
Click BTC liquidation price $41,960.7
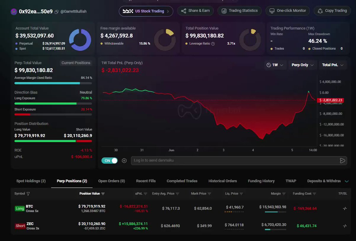coord(235,207)
